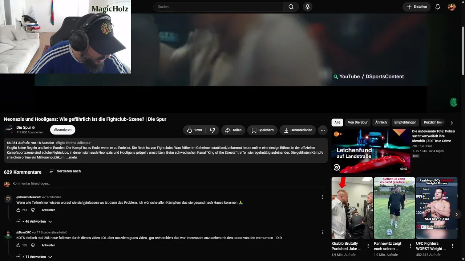
Task: Open the Die Spur channel avatar
Action: click(8, 130)
